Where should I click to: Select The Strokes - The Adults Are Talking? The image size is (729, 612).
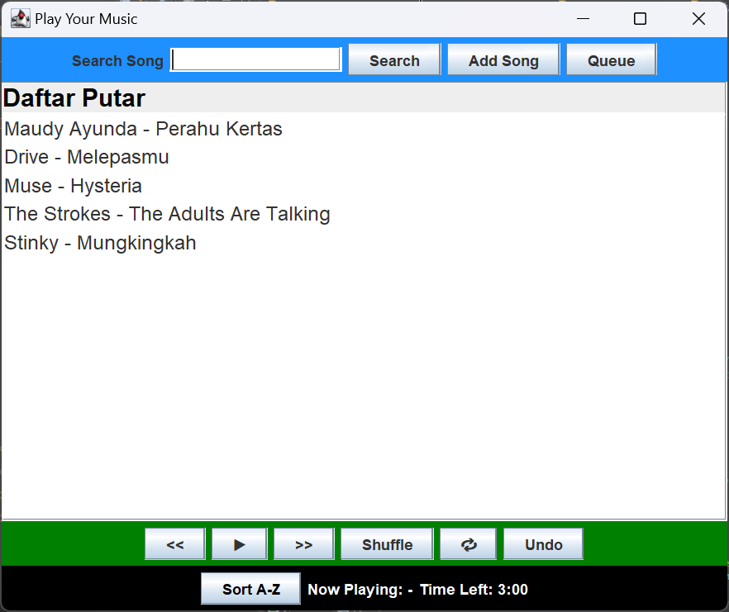click(167, 214)
